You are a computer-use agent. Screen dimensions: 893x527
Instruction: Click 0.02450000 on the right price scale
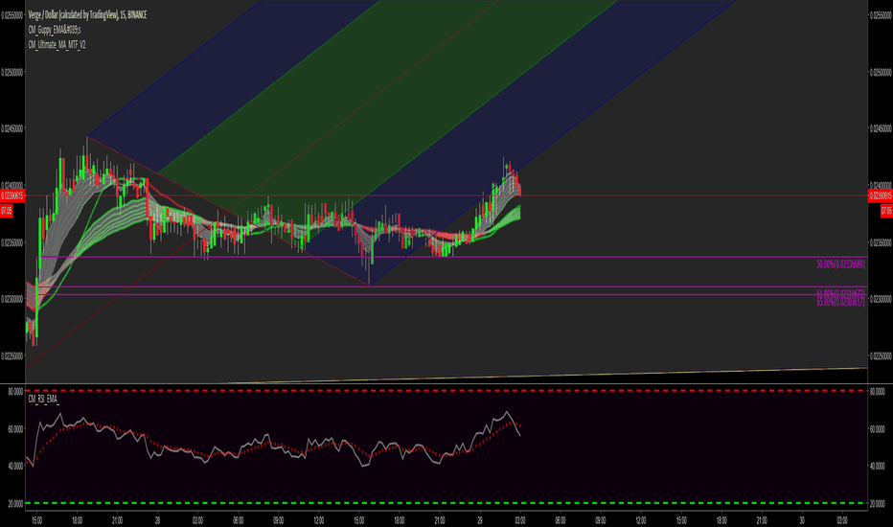882,128
